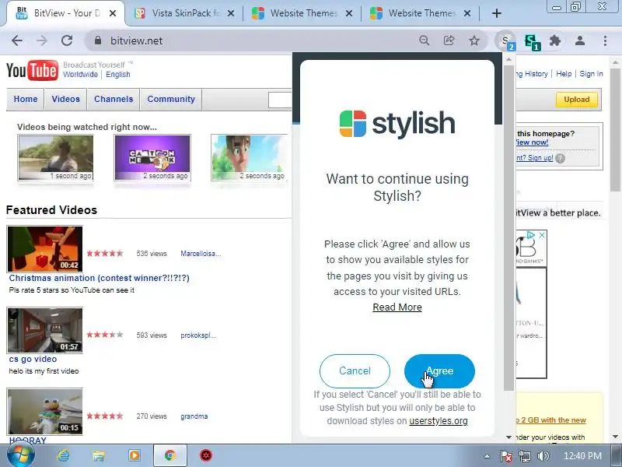Open the Chrome profile icon
The height and width of the screenshot is (467, 622).
point(580,40)
